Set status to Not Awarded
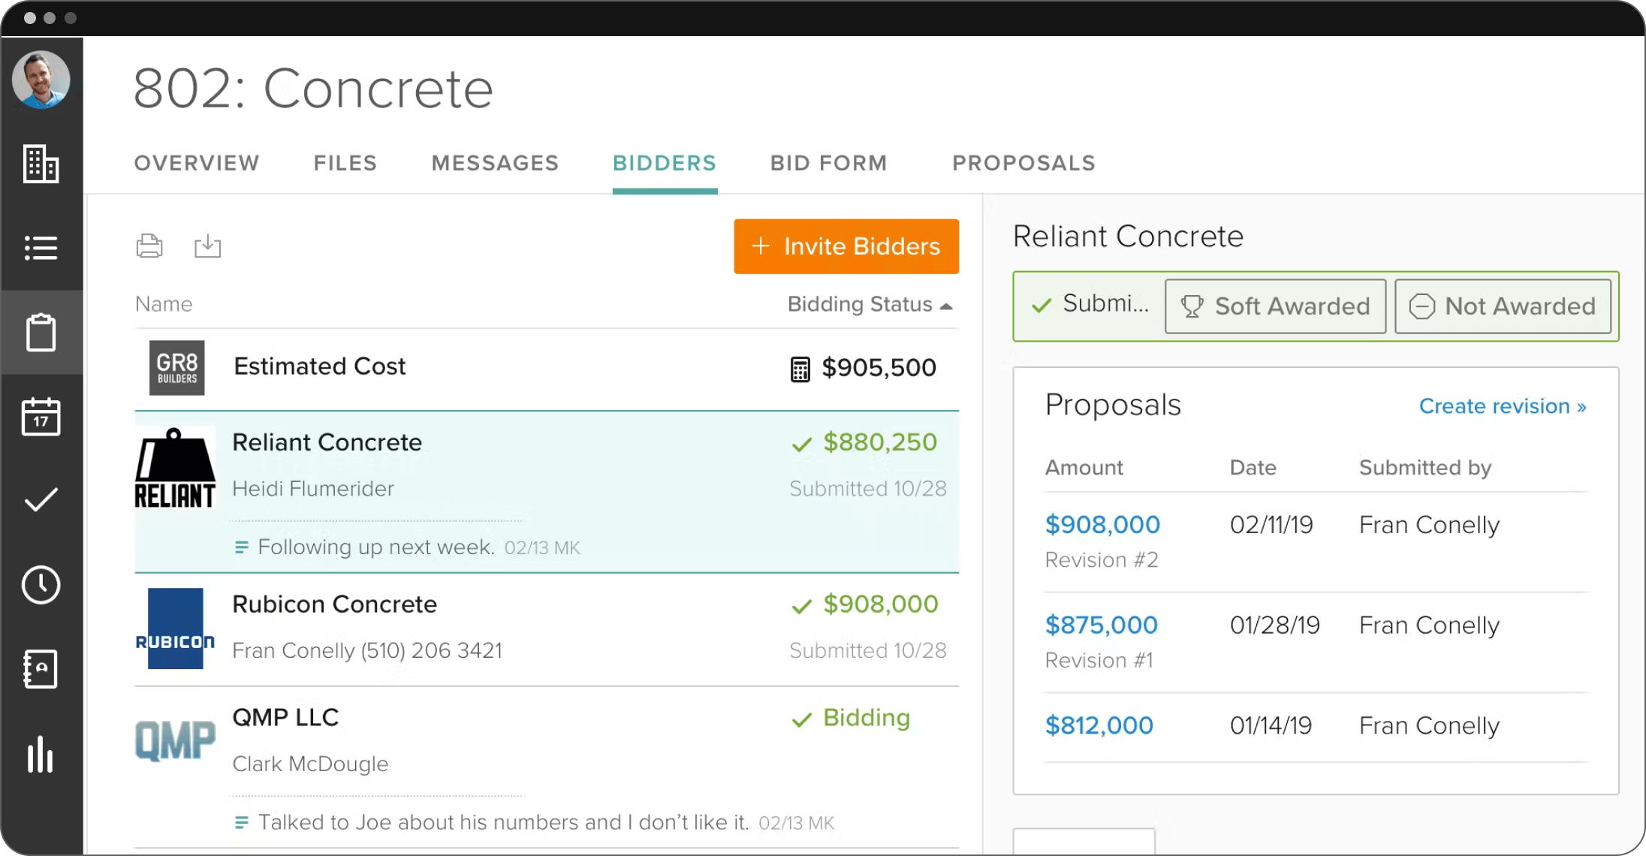Image resolution: width=1646 pixels, height=856 pixels. (x=1503, y=306)
